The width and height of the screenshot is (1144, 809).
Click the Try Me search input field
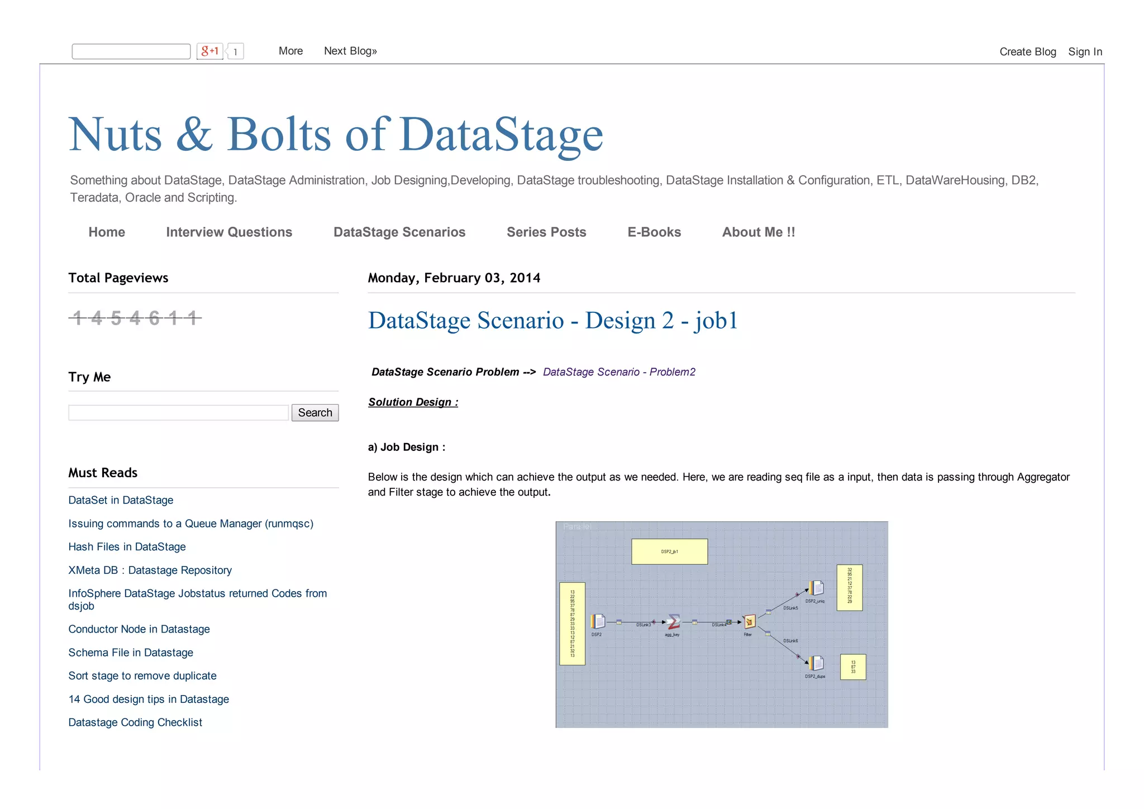[178, 412]
